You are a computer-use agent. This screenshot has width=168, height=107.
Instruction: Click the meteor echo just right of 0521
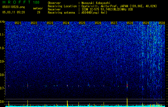click(x=28, y=85)
